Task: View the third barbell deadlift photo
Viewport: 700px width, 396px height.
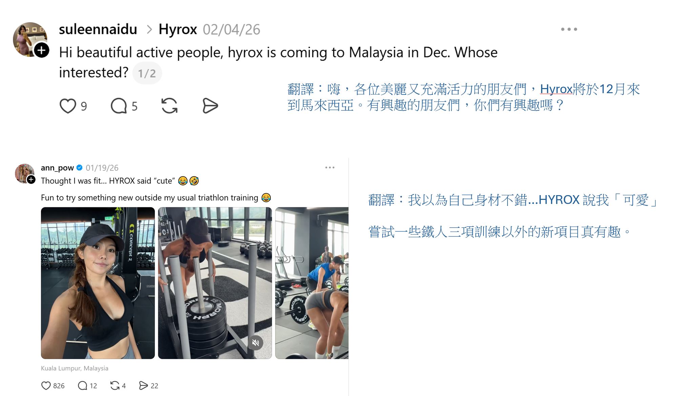Action: tap(312, 283)
